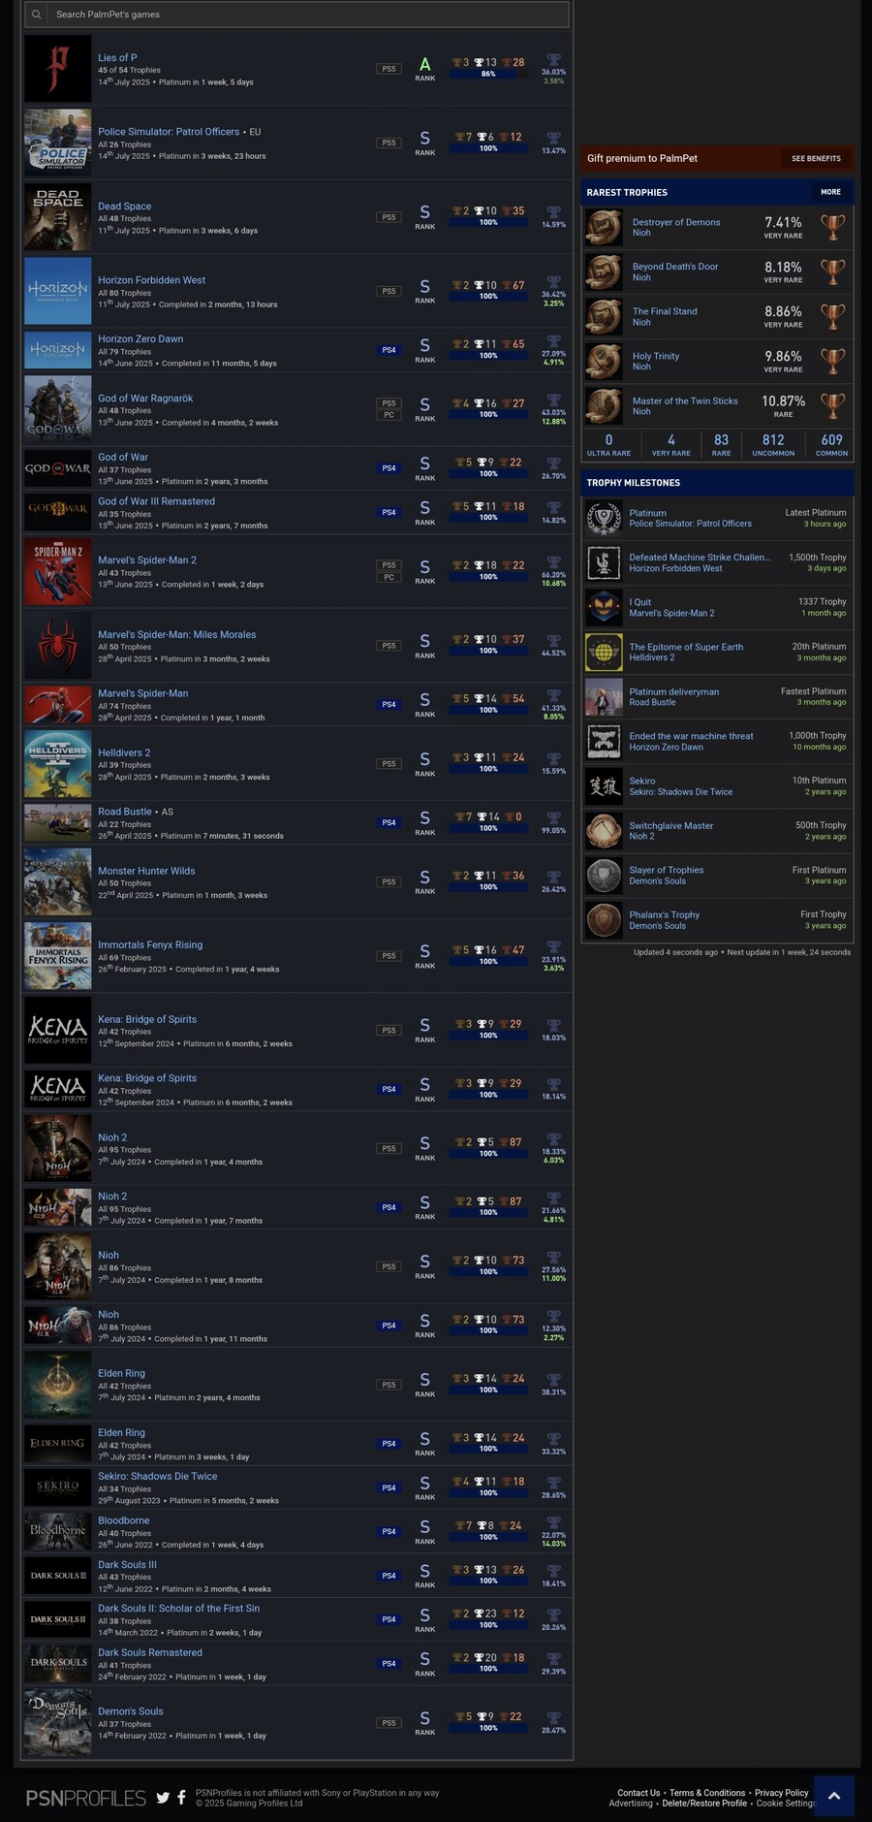Click the Demon's Souls game cover in the list
The image size is (872, 1822).
click(x=58, y=1723)
